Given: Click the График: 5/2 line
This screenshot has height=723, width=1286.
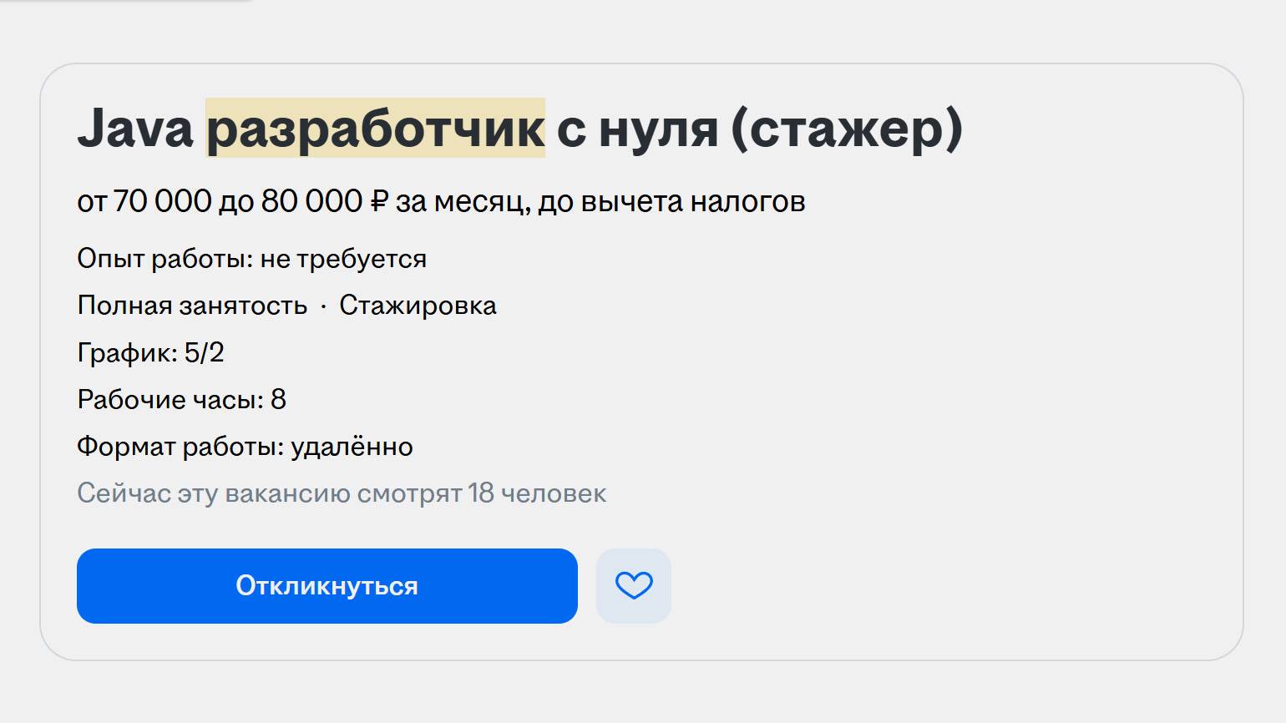Looking at the screenshot, I should point(150,352).
